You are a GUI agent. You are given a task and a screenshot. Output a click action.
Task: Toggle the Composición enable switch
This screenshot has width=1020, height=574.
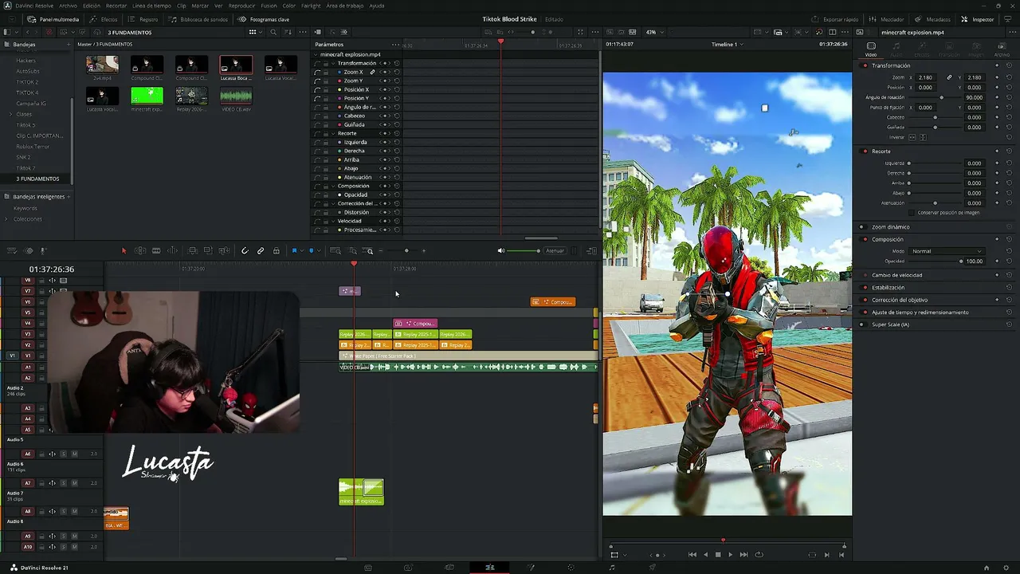click(865, 239)
